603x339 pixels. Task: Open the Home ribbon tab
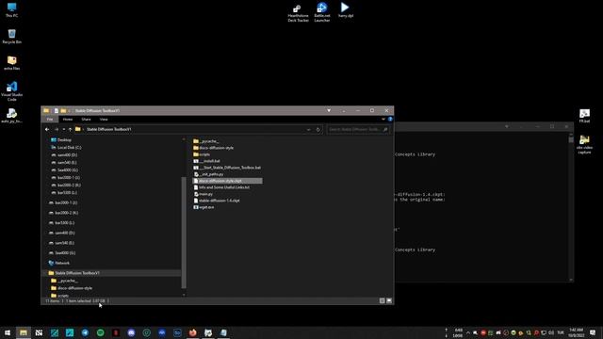pos(68,120)
